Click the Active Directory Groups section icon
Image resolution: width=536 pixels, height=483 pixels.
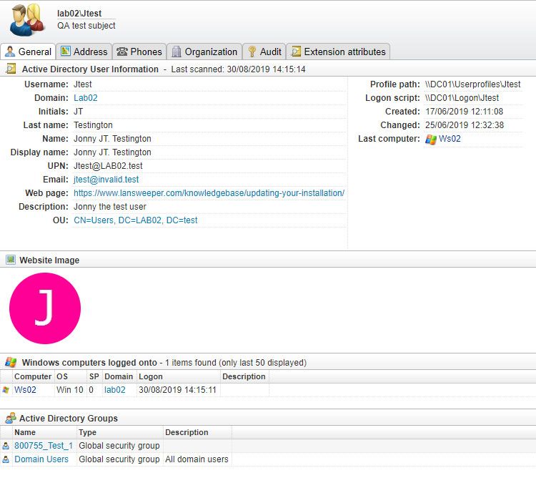[x=11, y=419]
